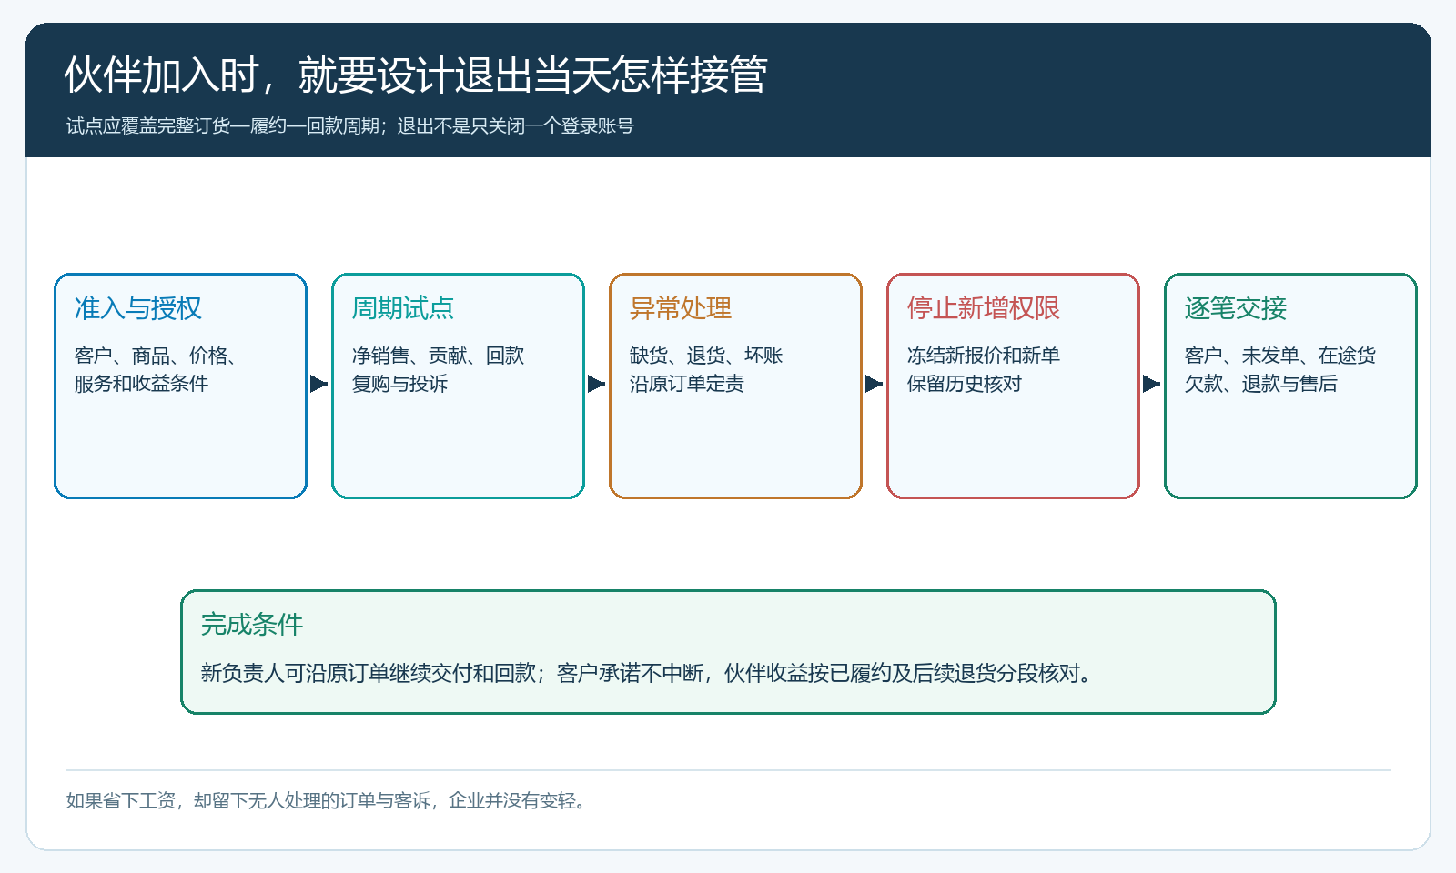Click the text 冻结新报价和新单
This screenshot has width=1456, height=873.
tap(984, 356)
